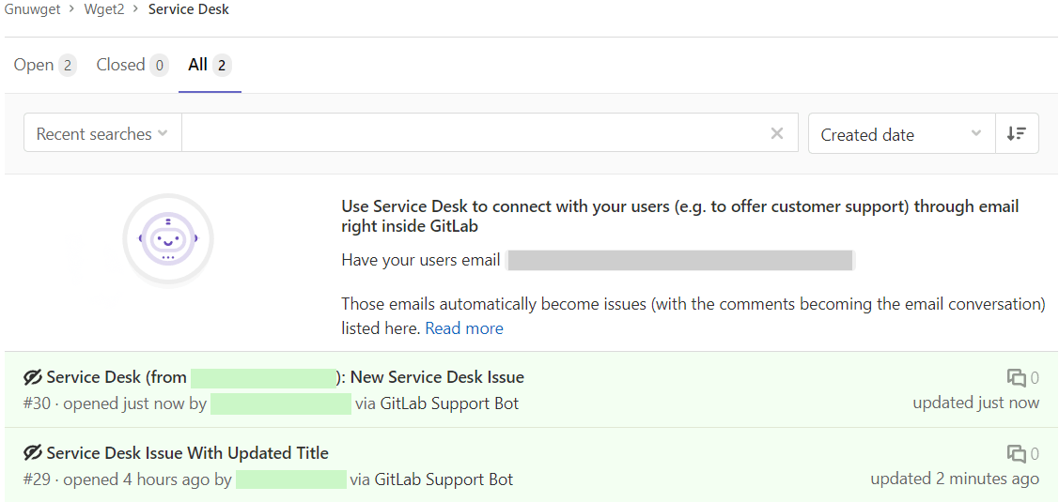Click into the issue search filter field
This screenshot has height=502, width=1059.
pos(470,133)
